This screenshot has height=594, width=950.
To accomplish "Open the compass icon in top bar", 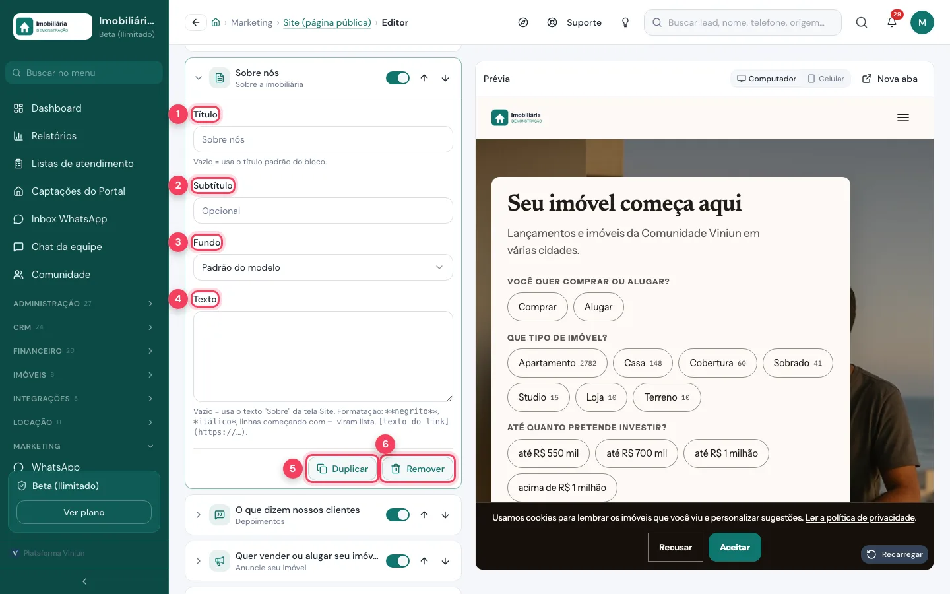I will (x=523, y=22).
